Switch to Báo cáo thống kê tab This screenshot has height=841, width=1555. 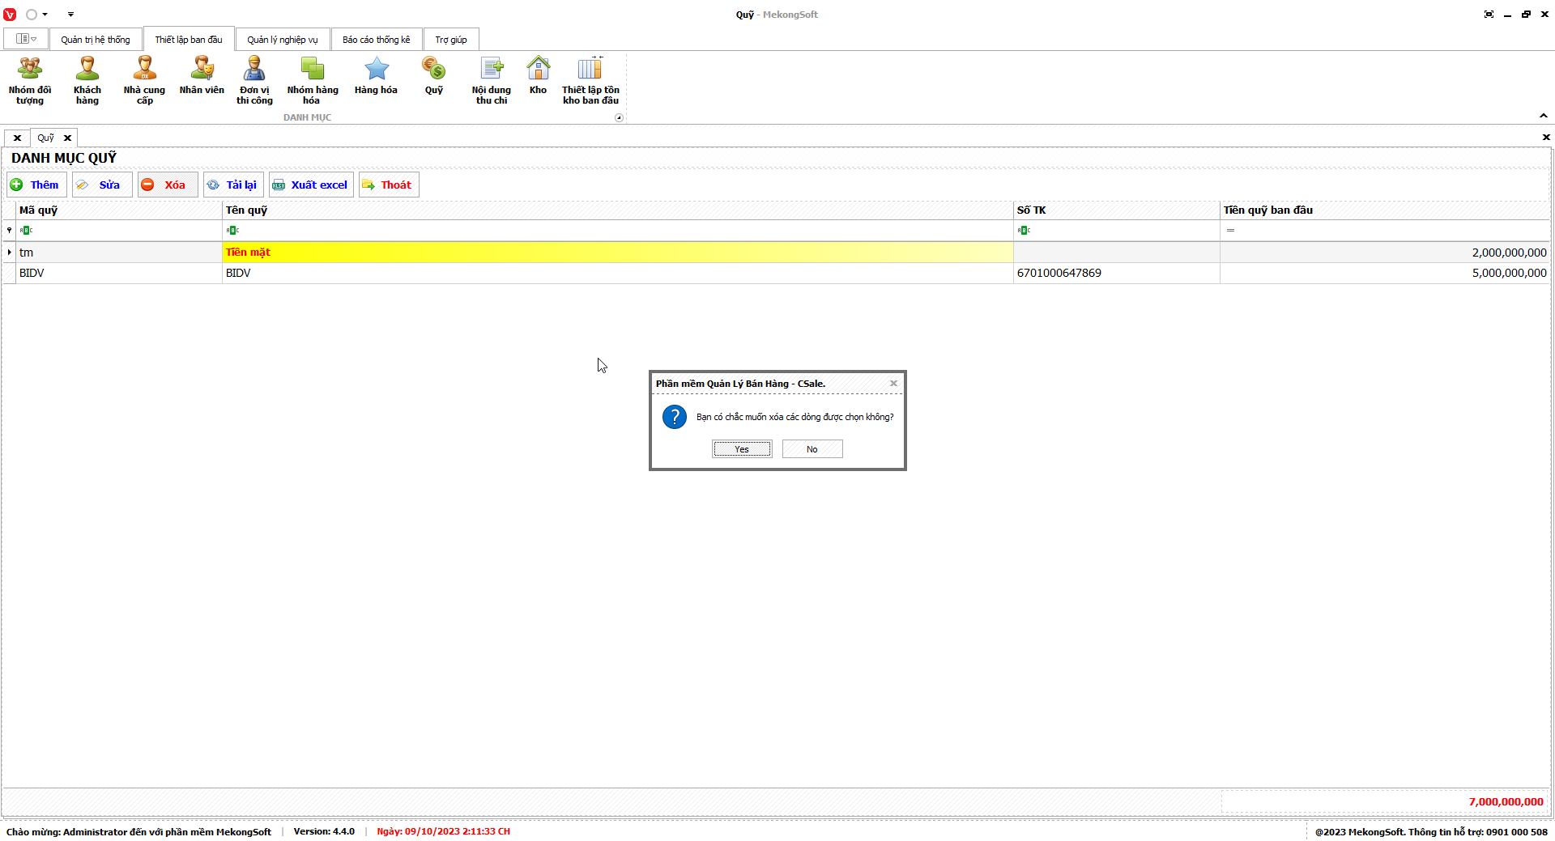coord(377,40)
